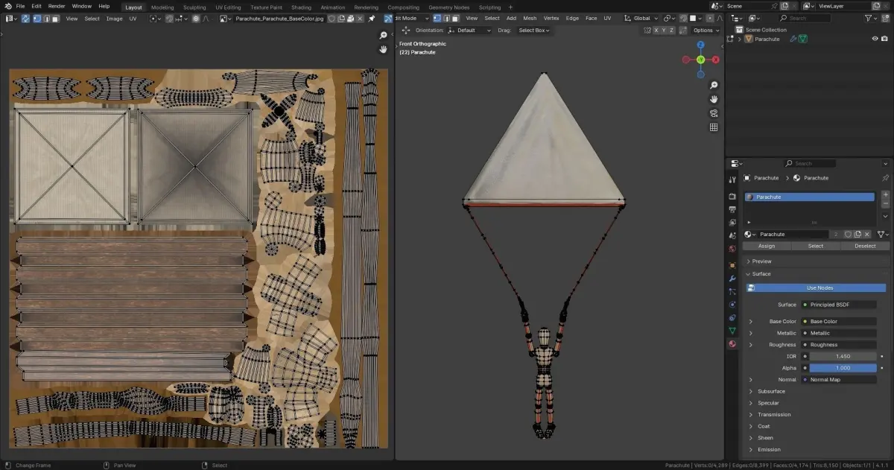Viewport: 894px width, 470px height.
Task: Open the Object Data green triangle tab
Action: [732, 331]
